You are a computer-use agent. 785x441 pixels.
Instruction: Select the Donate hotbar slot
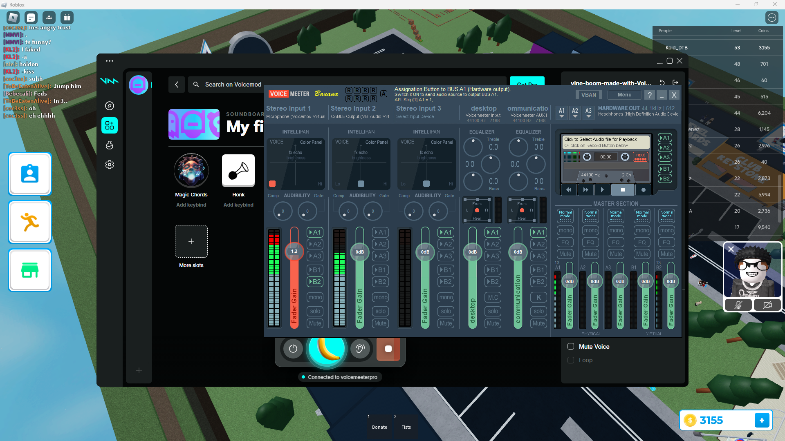(379, 427)
